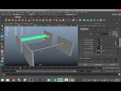Create a polygon torus from the shelf
Viewport: 121px width, 91px height.
coord(22,20)
